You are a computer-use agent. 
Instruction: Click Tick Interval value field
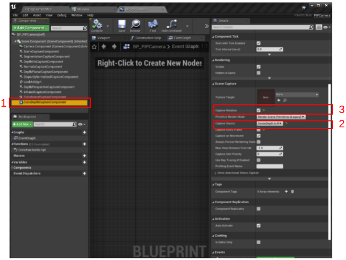[270, 49]
